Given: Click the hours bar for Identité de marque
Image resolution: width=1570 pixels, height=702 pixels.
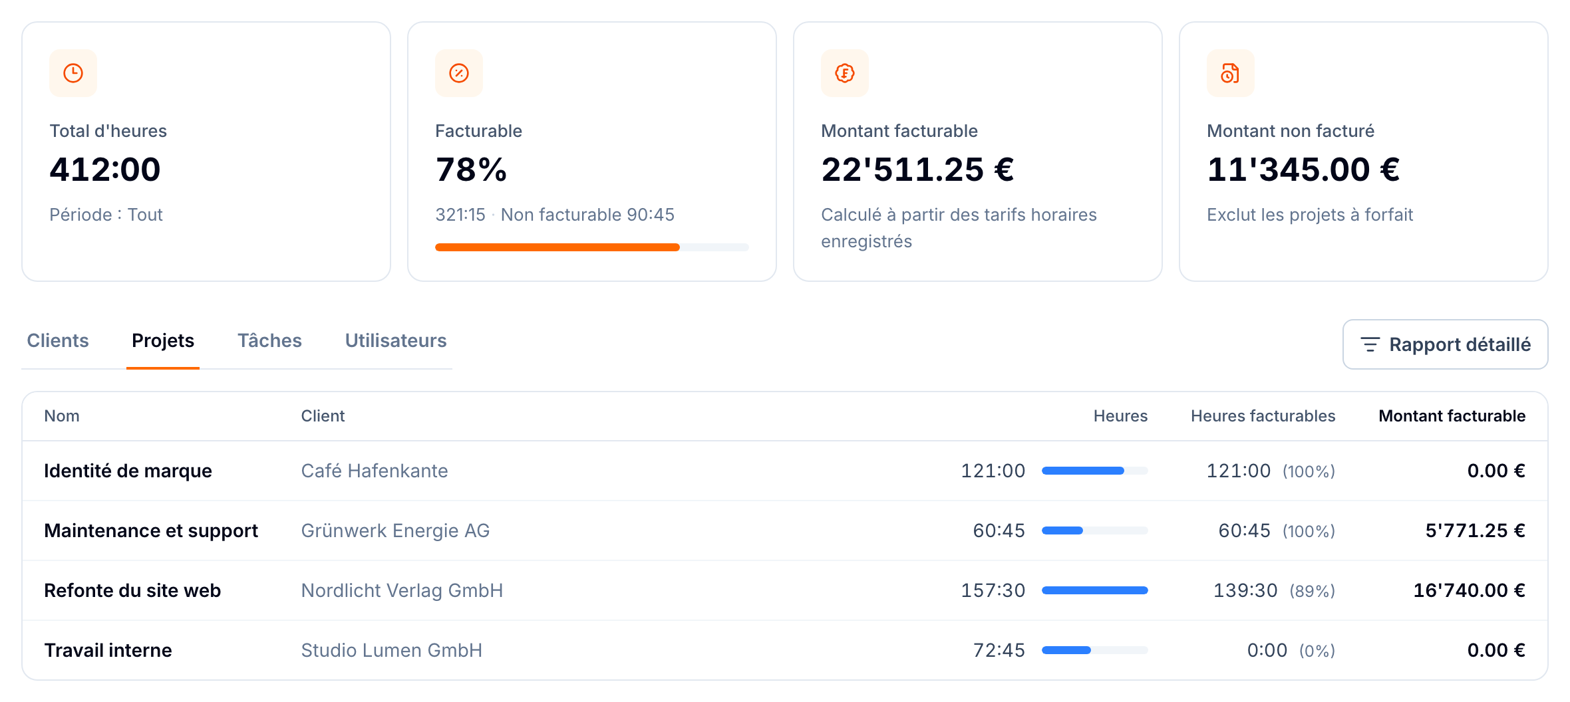Looking at the screenshot, I should 1094,471.
